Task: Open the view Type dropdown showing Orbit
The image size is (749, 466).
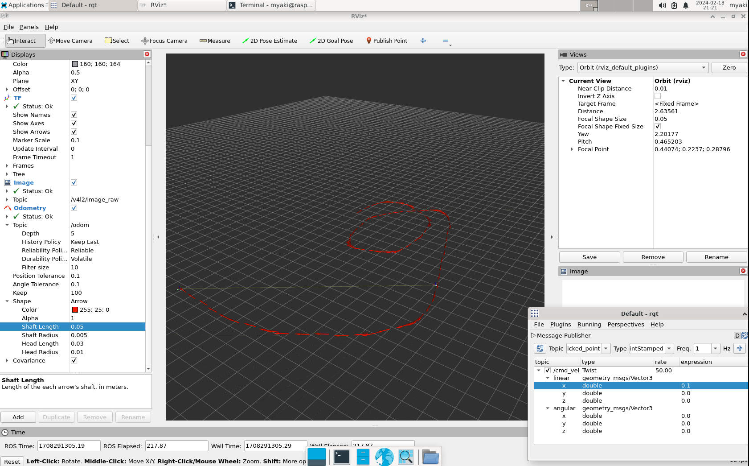Action: [643, 67]
